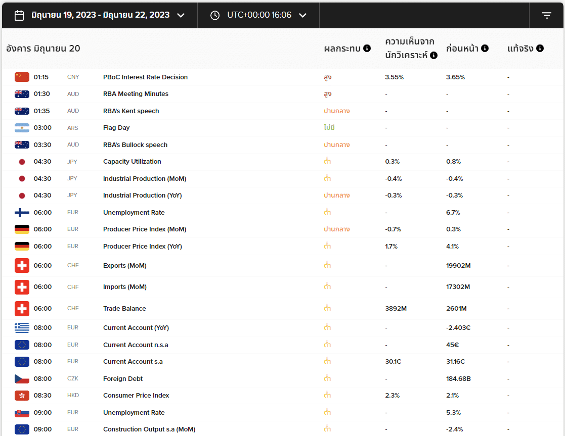Viewport: 565px width, 436px height.
Task: Click the ก่อนหน้า column header
Action: (462, 48)
